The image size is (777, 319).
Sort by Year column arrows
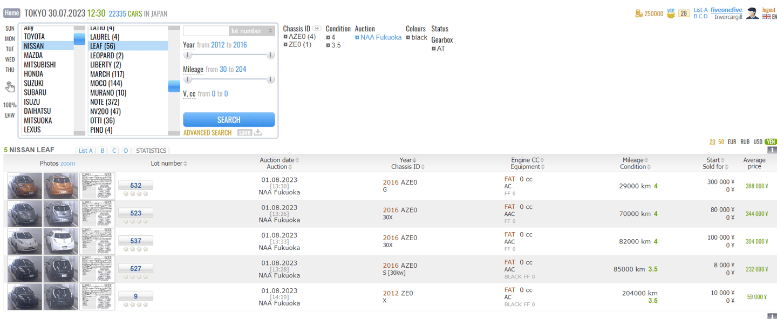[x=414, y=160]
